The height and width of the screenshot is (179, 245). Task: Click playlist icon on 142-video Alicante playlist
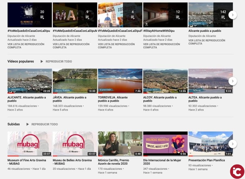pos(223,18)
